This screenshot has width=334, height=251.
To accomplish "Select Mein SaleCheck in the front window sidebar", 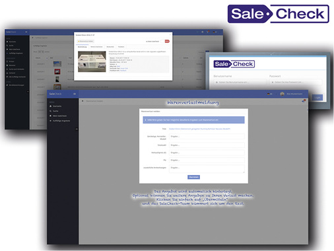I will (58, 116).
